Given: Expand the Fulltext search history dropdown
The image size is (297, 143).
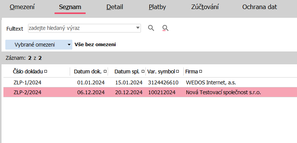Looking at the screenshot, I should [x=138, y=28].
